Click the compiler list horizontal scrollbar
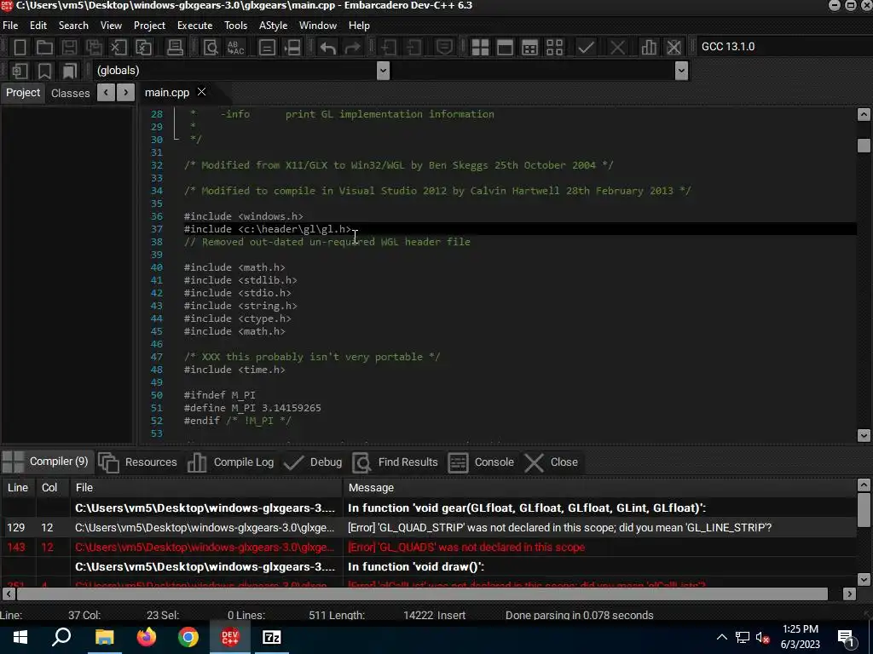Image resolution: width=873 pixels, height=654 pixels. click(422, 594)
